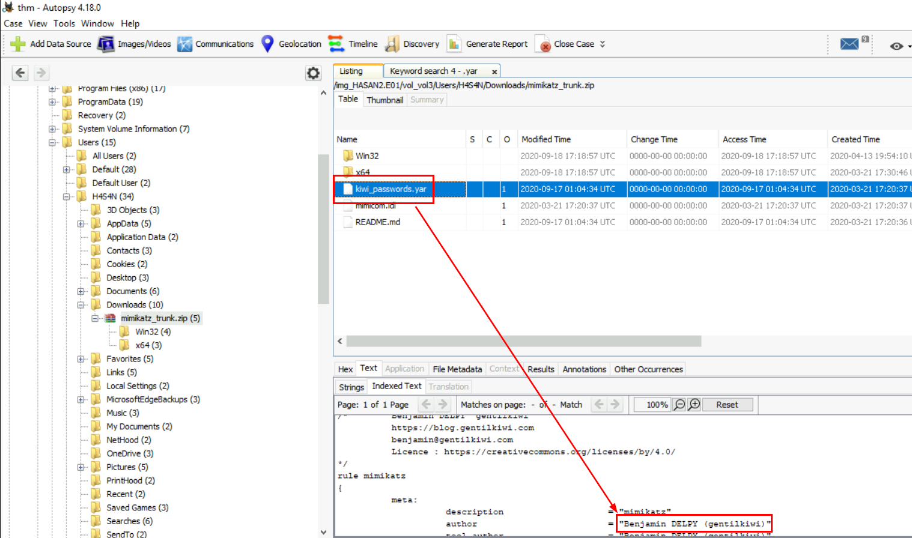Open the Tools menu
Viewport: 912px width, 538px height.
point(64,23)
